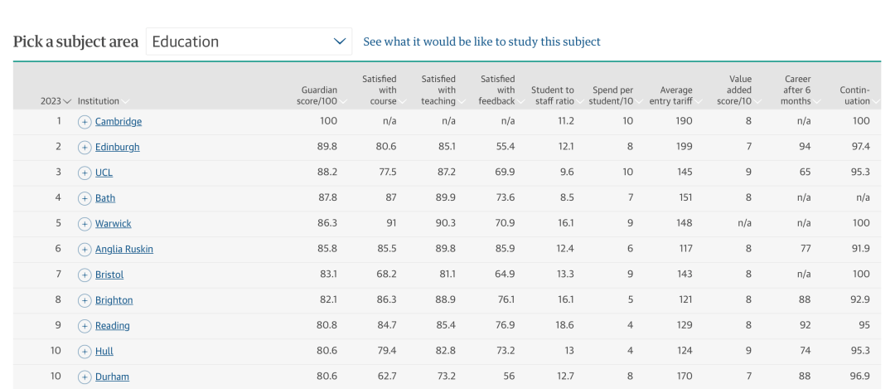Open the Hull institution link
This screenshot has height=389, width=895.
[104, 352]
